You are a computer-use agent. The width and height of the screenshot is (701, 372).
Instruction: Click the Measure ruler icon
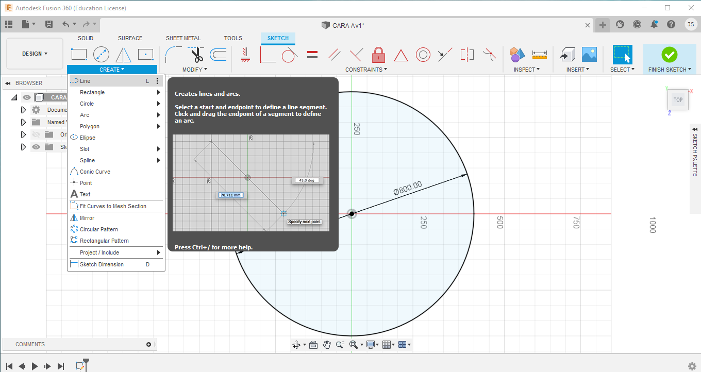(x=540, y=54)
